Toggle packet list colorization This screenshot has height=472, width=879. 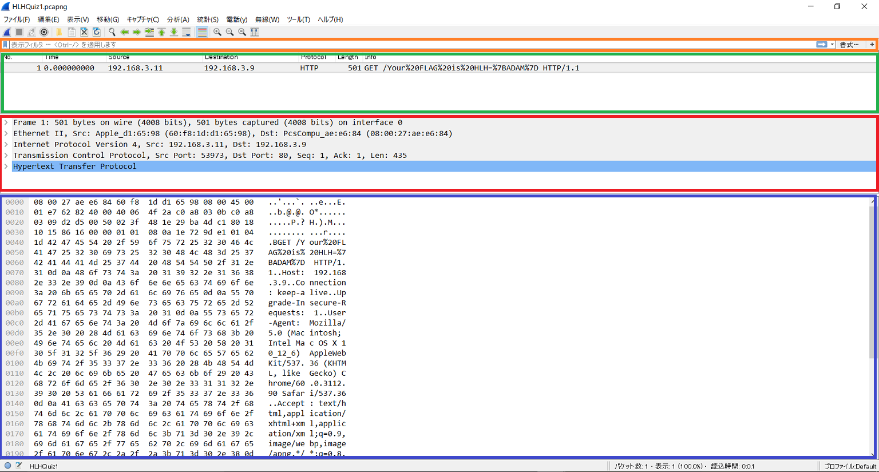tap(202, 32)
